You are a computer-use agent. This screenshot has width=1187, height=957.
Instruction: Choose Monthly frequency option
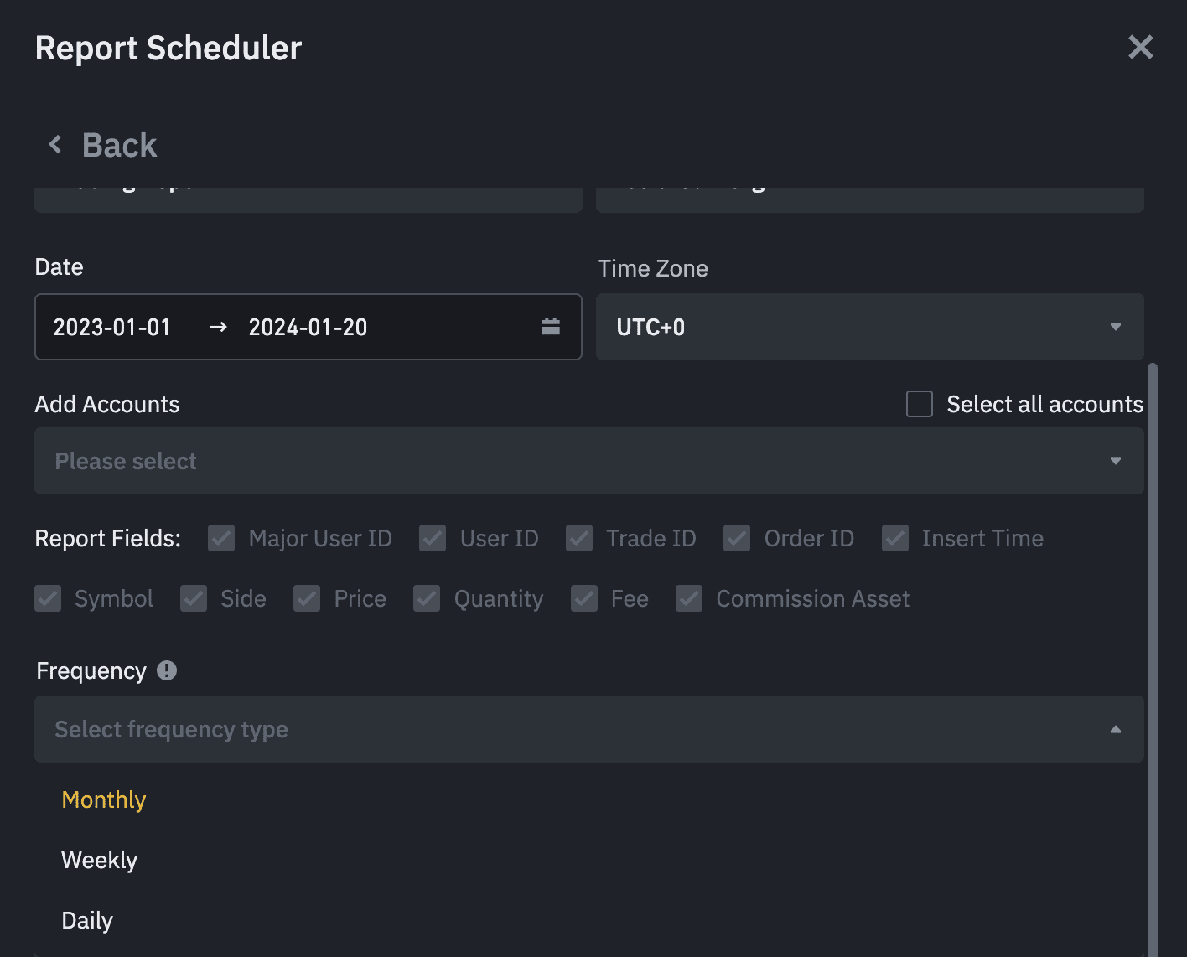click(x=104, y=799)
